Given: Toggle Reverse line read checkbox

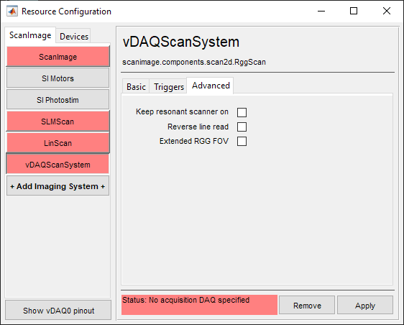Looking at the screenshot, I should click(x=242, y=127).
